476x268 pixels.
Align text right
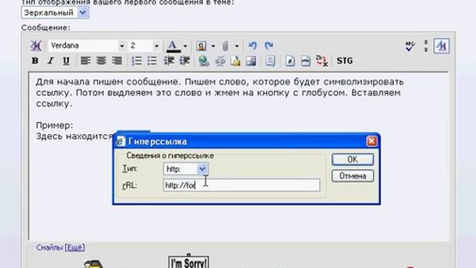[x=117, y=61]
